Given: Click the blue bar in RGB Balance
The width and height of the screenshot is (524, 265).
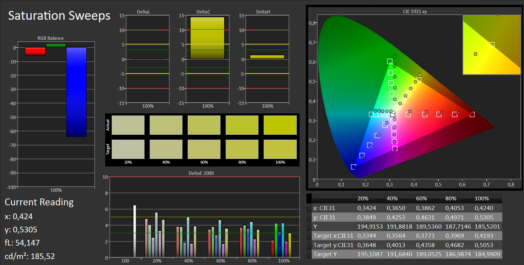Looking at the screenshot, I should tap(76, 92).
